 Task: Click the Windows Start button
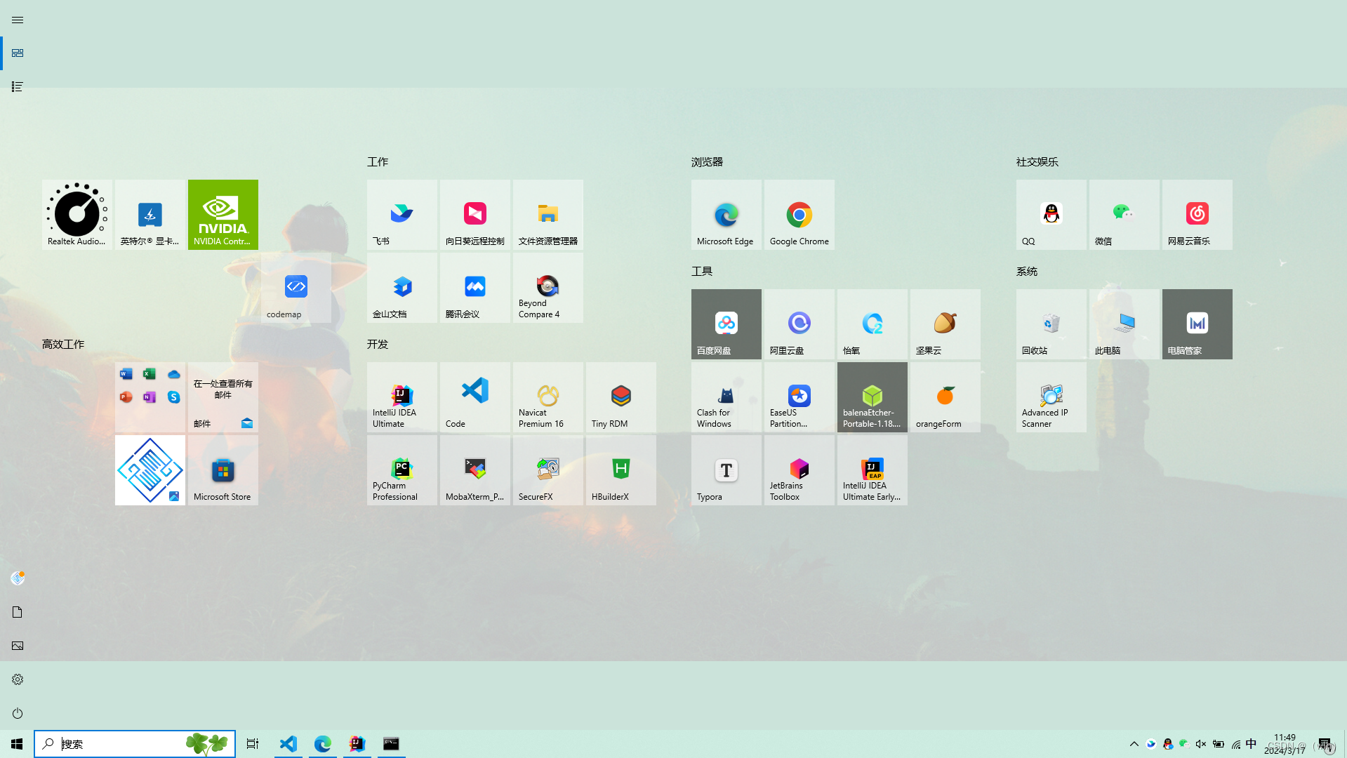17,744
